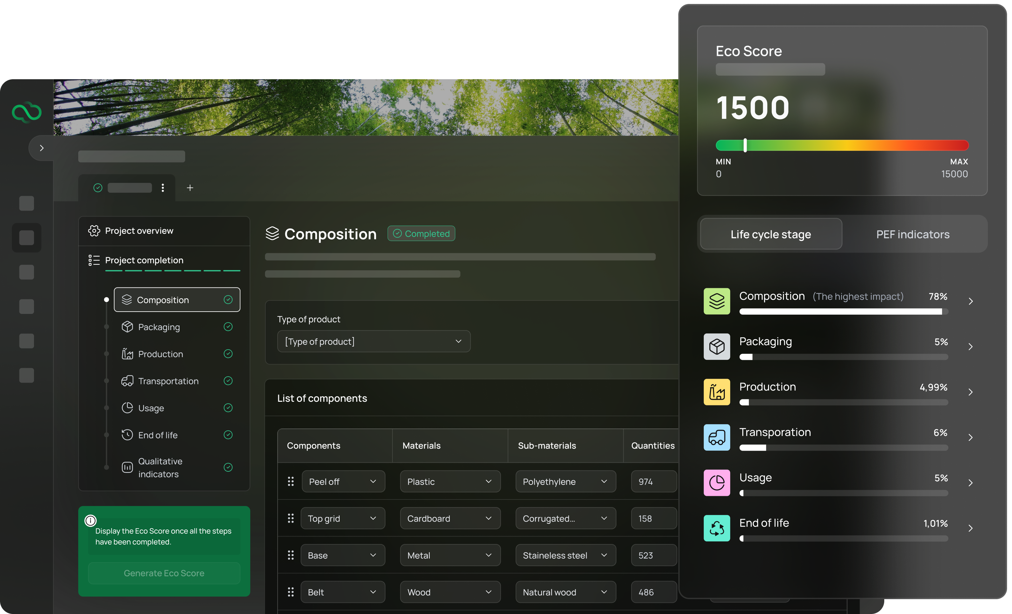1012x614 pixels.
Task: Open the Base component dropdown
Action: point(343,556)
